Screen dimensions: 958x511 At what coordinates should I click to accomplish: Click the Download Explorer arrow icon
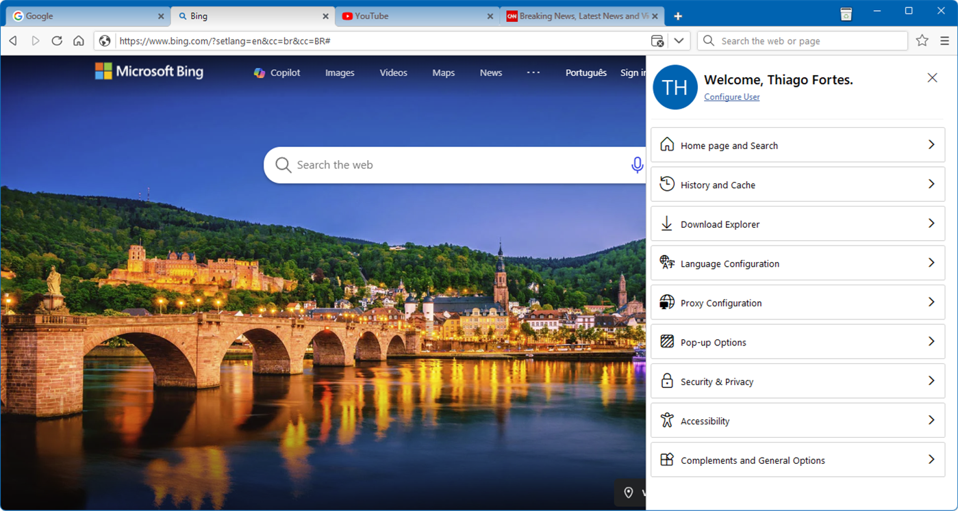pyautogui.click(x=666, y=223)
